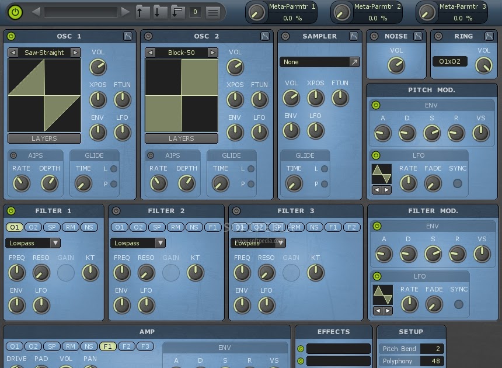The width and height of the screenshot is (502, 368).
Task: Click the main green power button
Action: (x=15, y=12)
